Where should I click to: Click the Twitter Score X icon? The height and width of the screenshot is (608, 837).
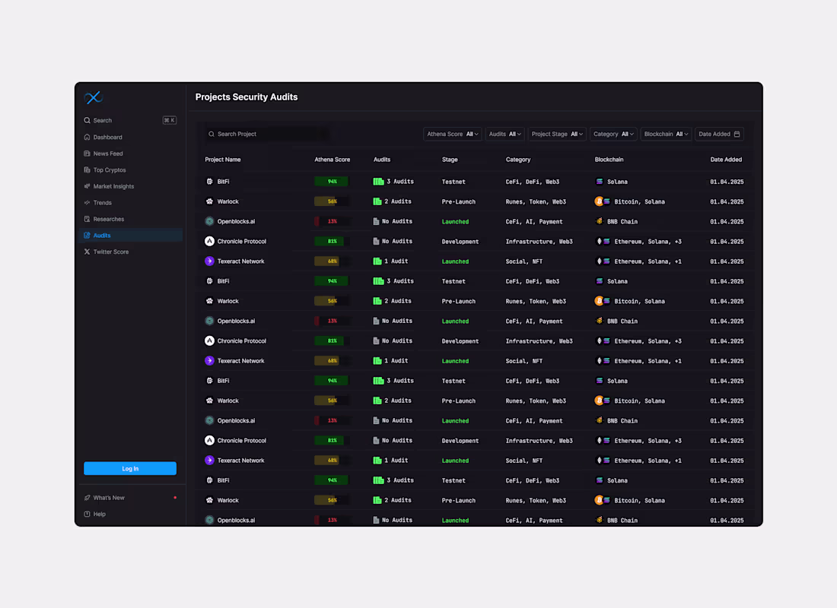(86, 252)
